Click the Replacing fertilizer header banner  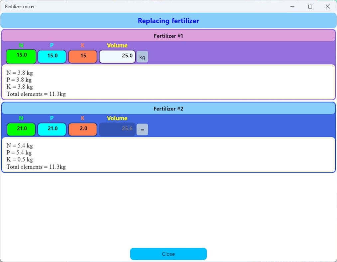tap(168, 21)
